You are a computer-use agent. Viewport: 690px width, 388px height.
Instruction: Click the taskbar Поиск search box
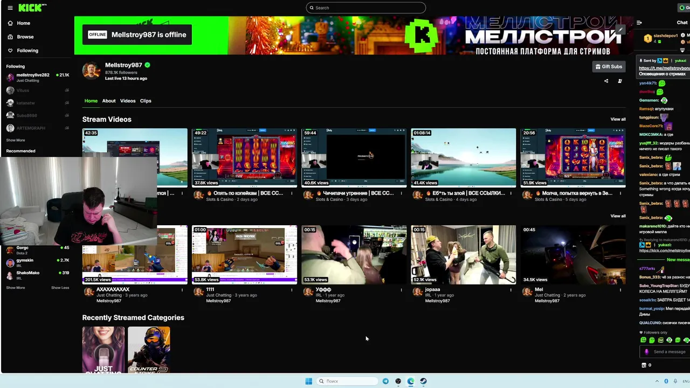pos(348,381)
